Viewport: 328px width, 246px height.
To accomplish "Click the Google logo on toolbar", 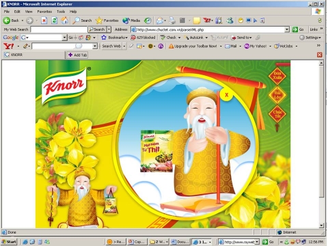I will [11, 38].
